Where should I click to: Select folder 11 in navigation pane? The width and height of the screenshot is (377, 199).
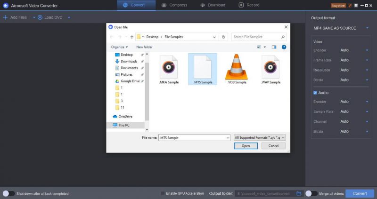pyautogui.click(x=123, y=108)
